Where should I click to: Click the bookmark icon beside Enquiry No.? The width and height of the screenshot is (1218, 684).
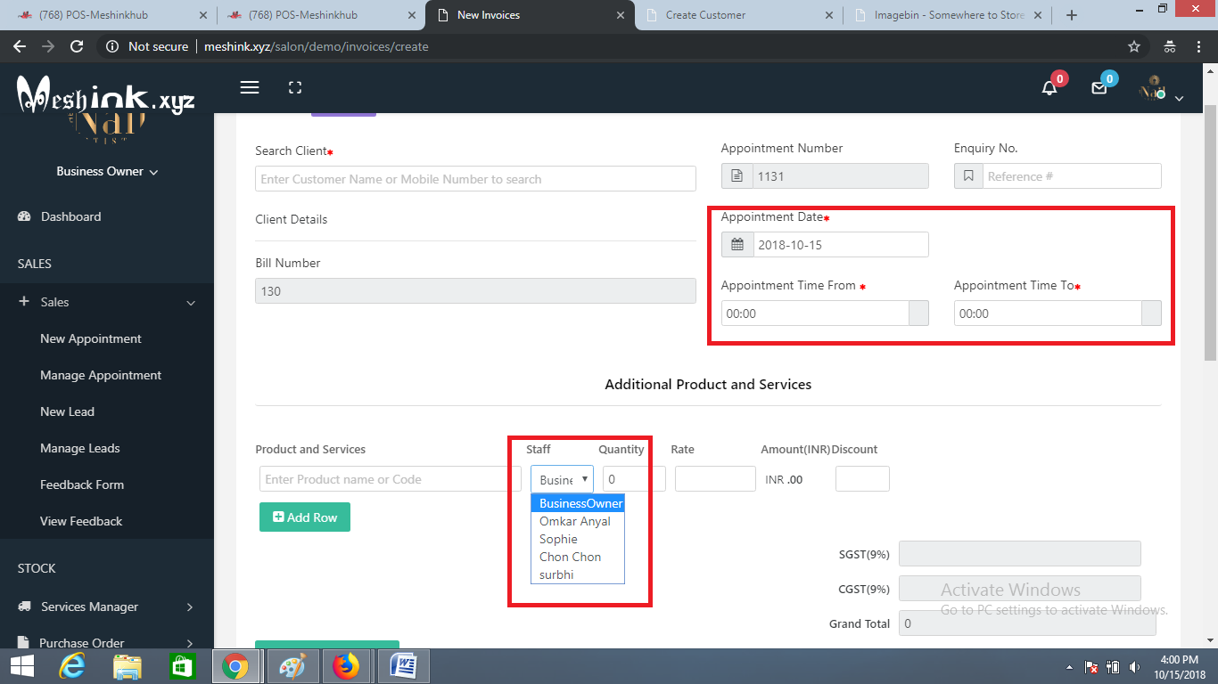click(968, 176)
